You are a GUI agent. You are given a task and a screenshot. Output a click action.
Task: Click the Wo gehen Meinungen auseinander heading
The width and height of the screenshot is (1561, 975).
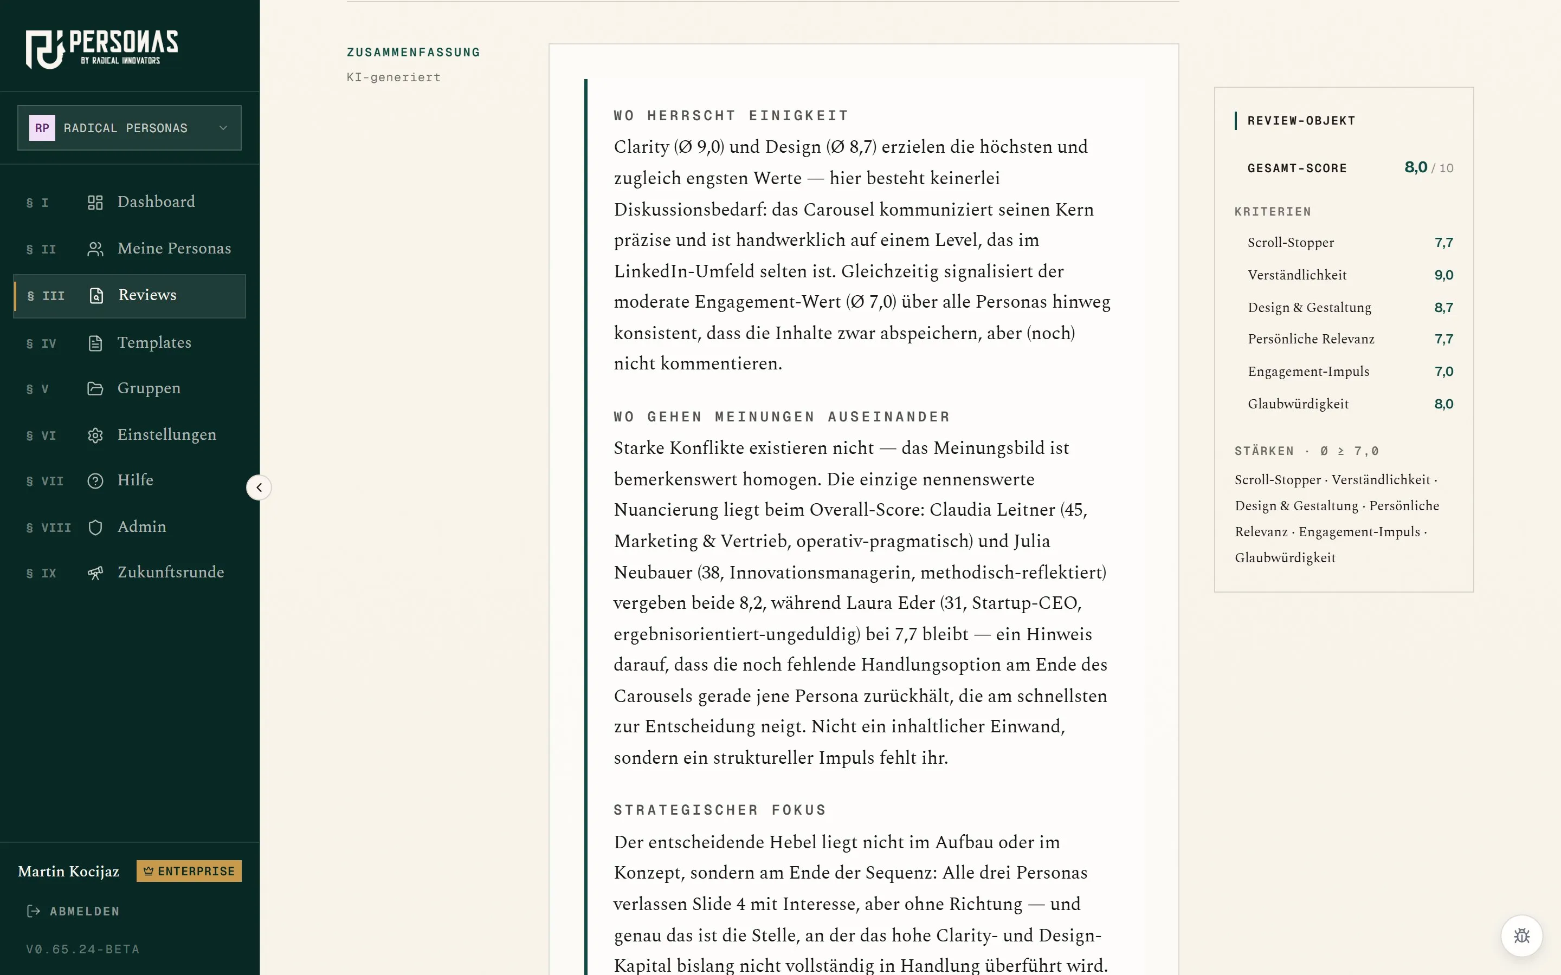point(782,417)
